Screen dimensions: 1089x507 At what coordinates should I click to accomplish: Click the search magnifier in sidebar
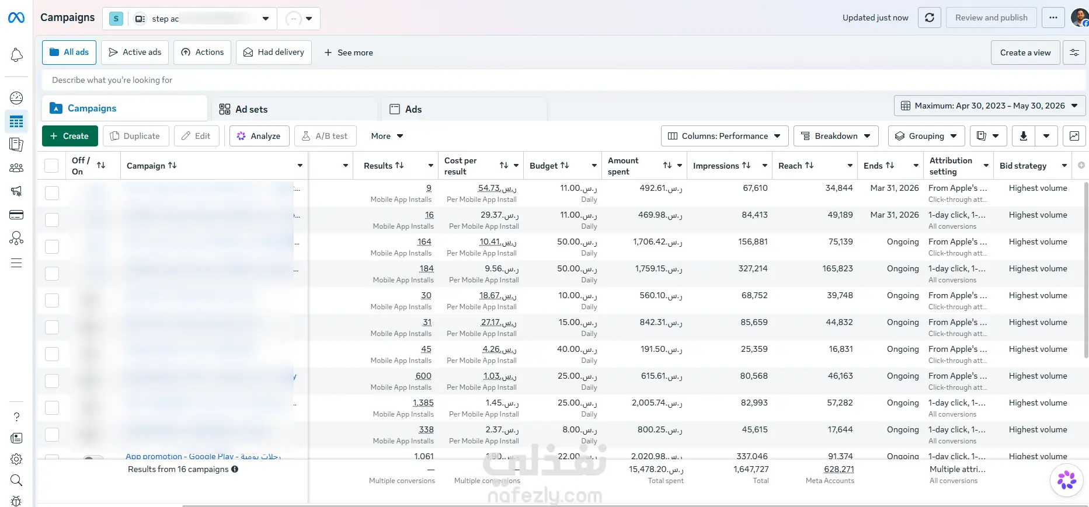pyautogui.click(x=16, y=480)
